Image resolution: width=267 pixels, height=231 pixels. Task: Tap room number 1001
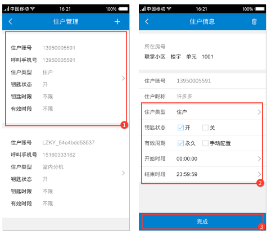tap(207, 57)
